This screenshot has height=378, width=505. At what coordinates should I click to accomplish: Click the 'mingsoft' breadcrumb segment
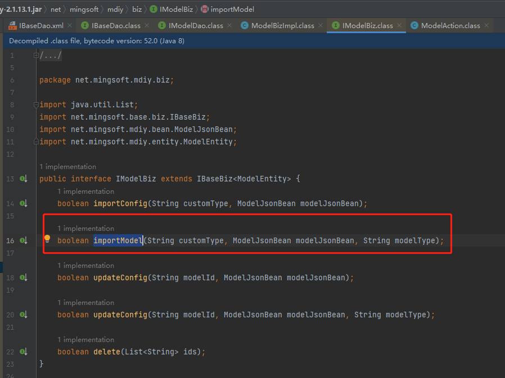[84, 10]
